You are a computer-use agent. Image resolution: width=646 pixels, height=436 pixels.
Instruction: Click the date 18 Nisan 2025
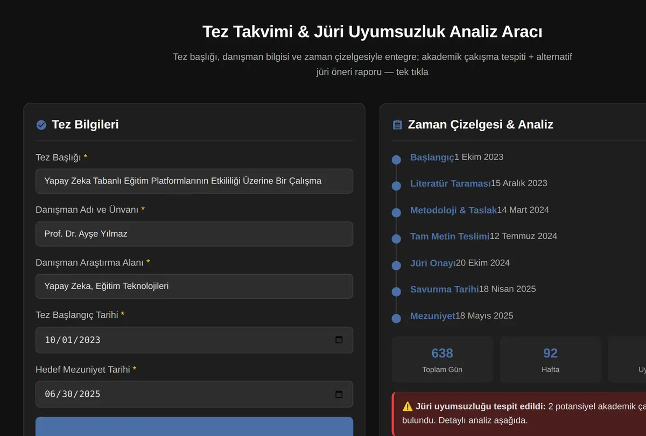pos(508,289)
